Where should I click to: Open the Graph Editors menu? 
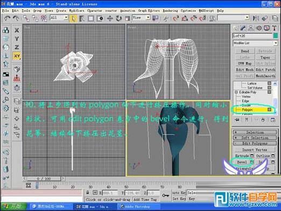[149, 11]
